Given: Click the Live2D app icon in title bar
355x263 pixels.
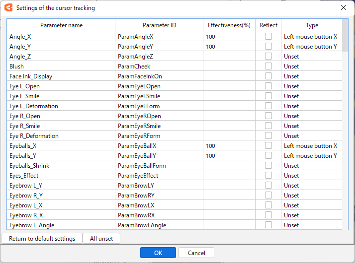Looking at the screenshot, I should click(8, 7).
